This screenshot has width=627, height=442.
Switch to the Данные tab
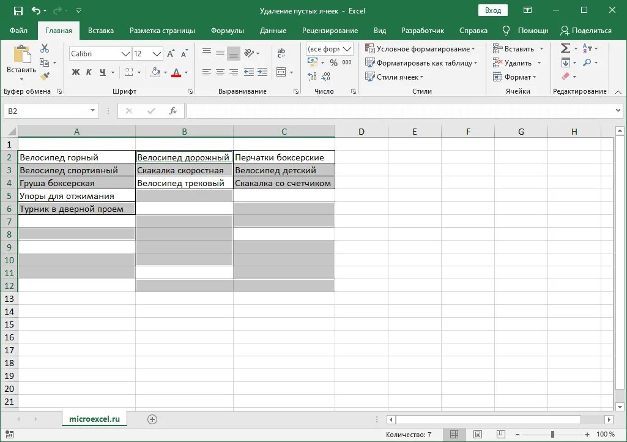pyautogui.click(x=273, y=31)
